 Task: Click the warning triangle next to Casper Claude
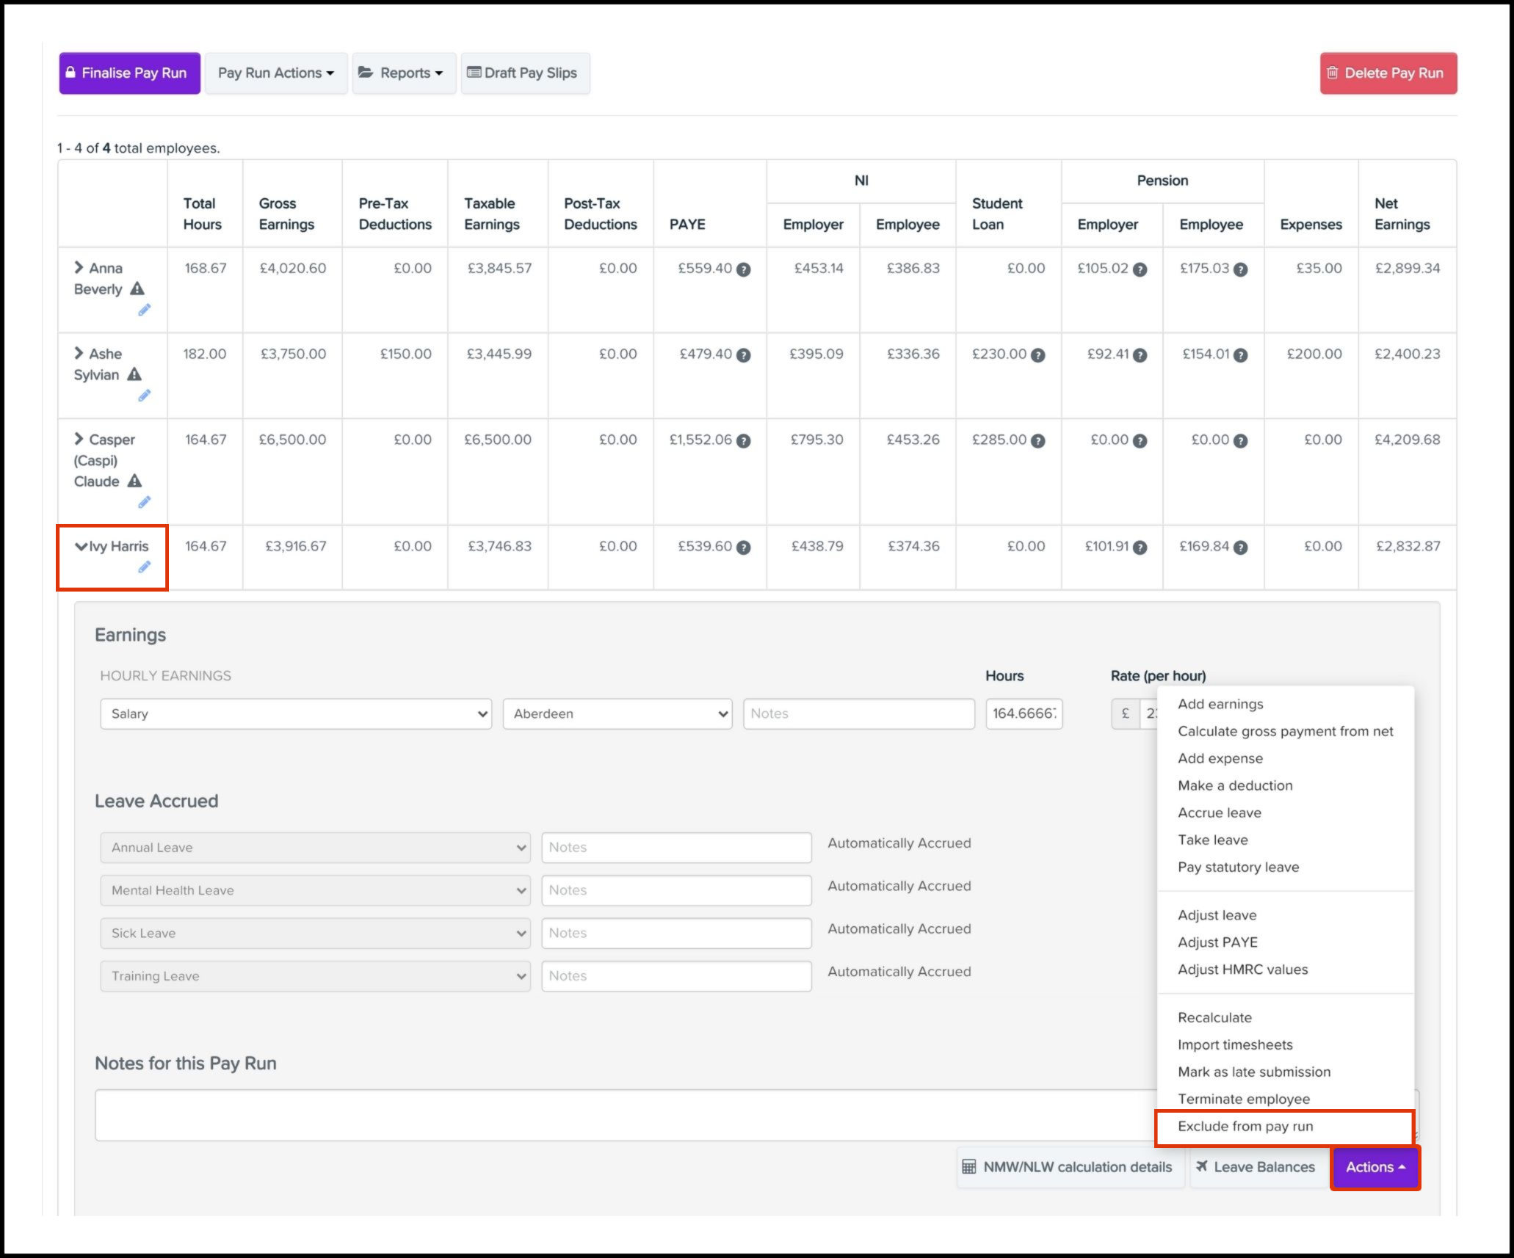click(x=134, y=481)
